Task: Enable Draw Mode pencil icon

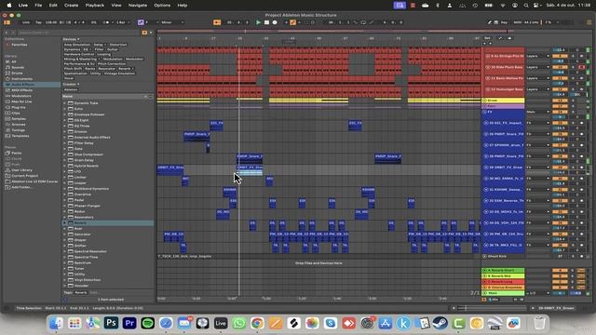Action: pyautogui.click(x=490, y=22)
